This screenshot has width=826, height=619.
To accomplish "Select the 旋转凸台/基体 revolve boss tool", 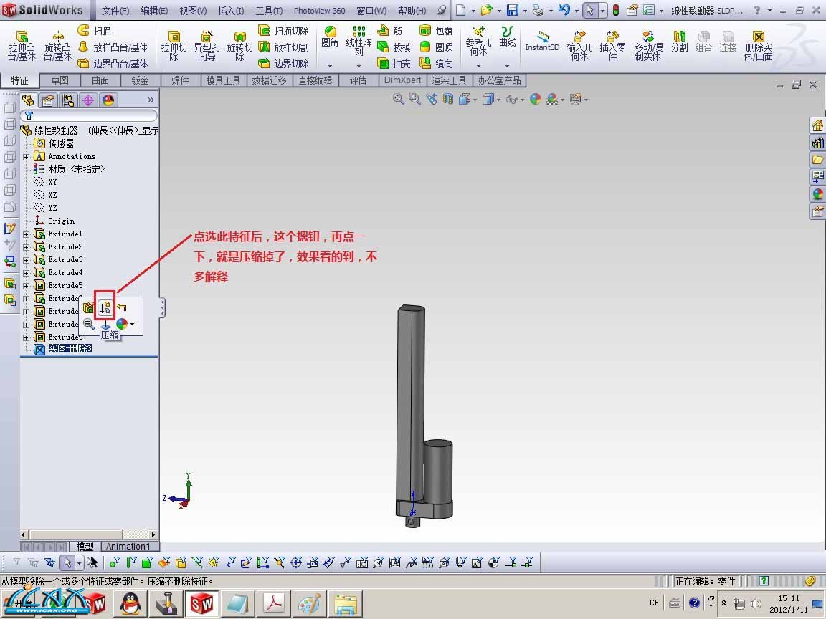I will (x=57, y=46).
